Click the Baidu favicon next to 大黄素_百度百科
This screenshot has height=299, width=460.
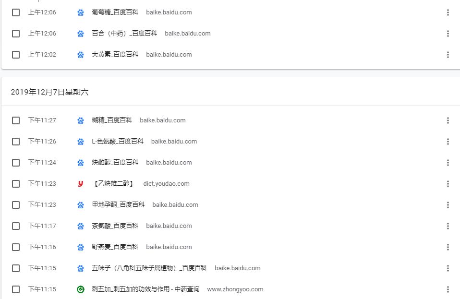pos(80,54)
